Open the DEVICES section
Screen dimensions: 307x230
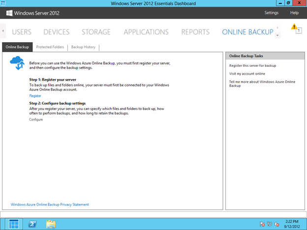[x=57, y=32]
